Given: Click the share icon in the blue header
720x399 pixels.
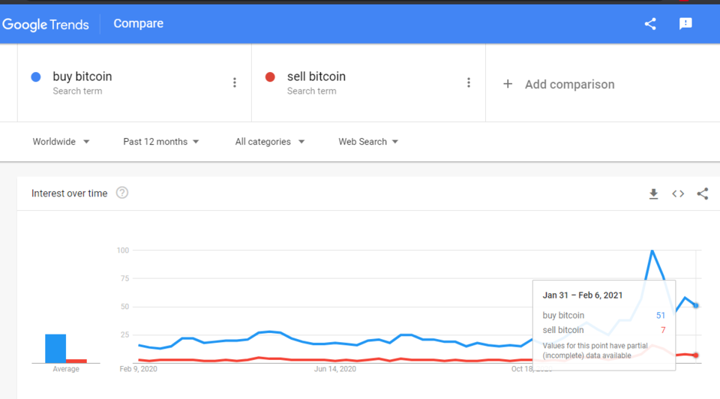Looking at the screenshot, I should (650, 24).
